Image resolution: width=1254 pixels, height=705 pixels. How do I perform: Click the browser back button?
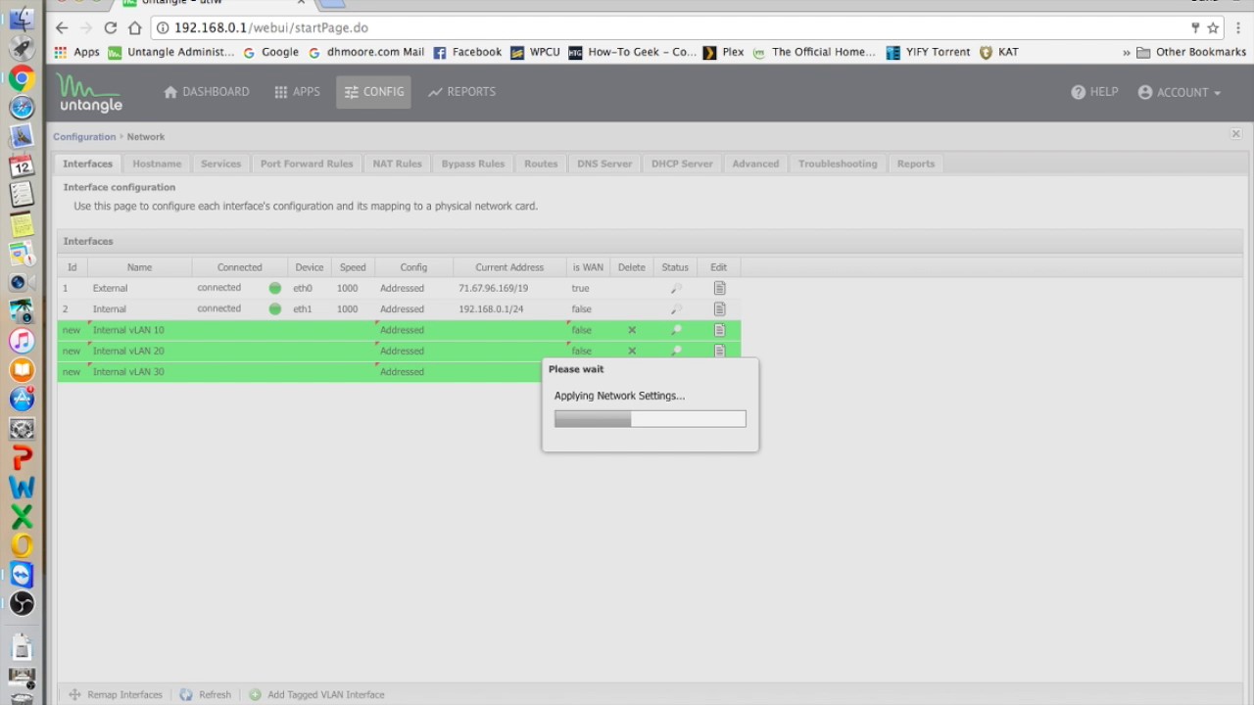coord(62,27)
